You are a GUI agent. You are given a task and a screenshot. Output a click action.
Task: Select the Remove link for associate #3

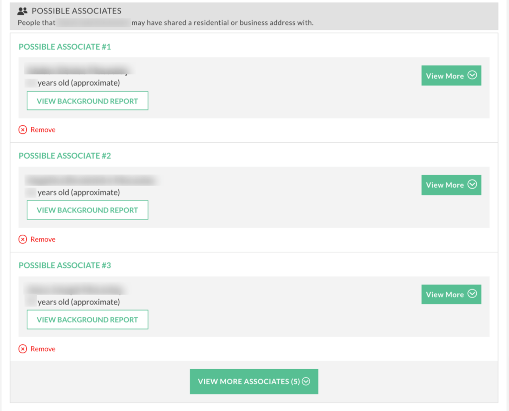tap(43, 349)
